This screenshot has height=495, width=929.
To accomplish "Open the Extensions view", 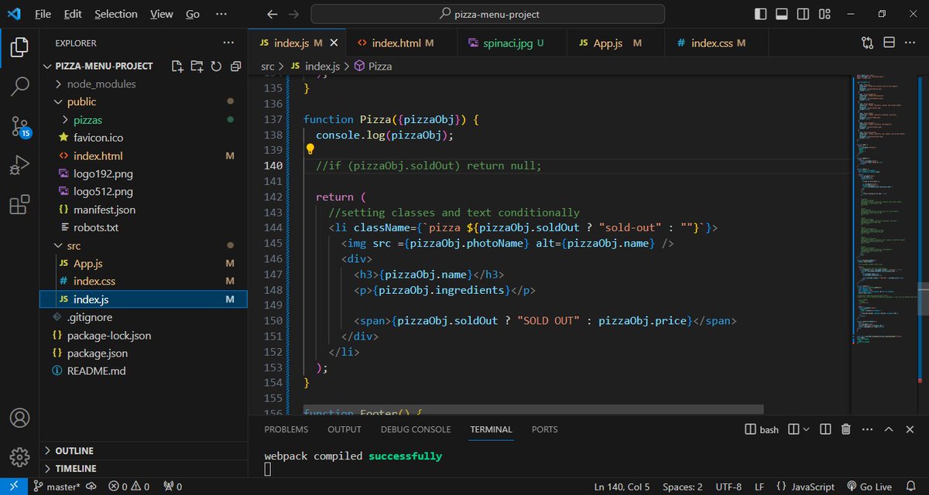I will [19, 205].
